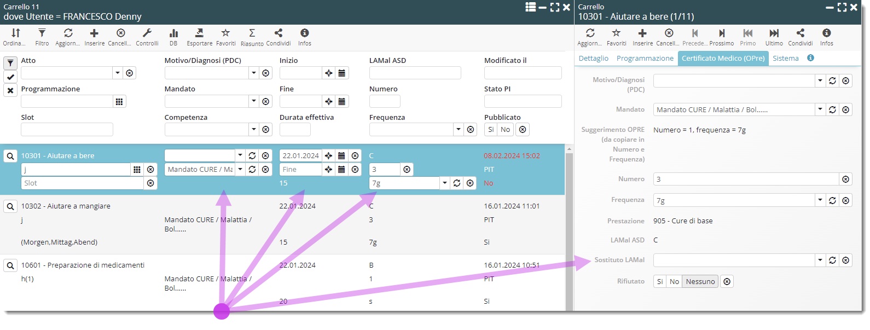The image size is (870, 330).
Task: Open magnifier for 10302 - Aiutare a mangiare
Action: point(10,207)
